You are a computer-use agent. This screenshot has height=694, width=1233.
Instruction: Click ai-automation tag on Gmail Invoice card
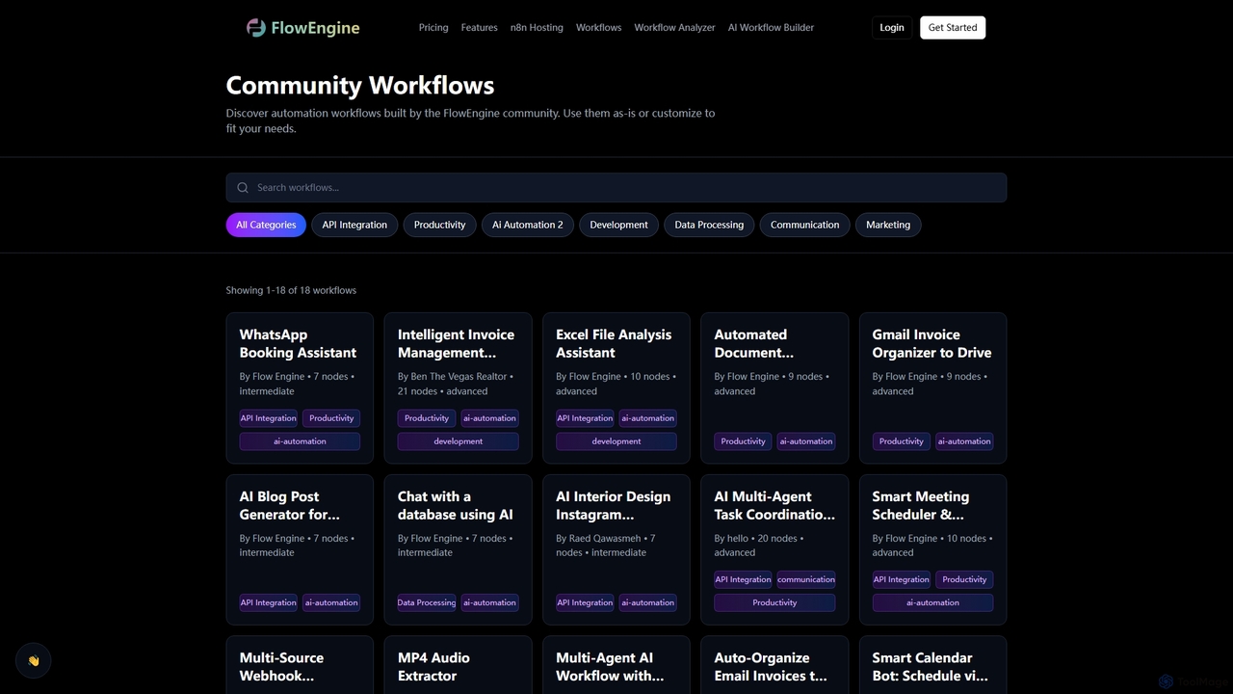[x=964, y=441]
